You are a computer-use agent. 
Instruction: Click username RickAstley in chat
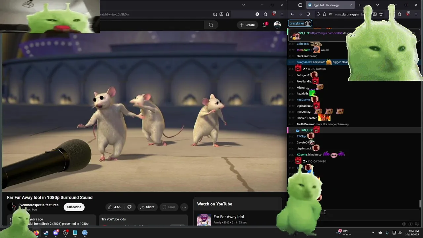click(303, 112)
